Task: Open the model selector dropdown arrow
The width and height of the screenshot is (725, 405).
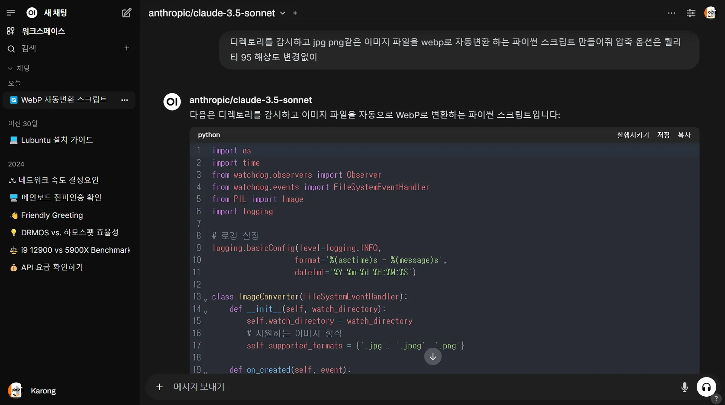Action: (x=282, y=13)
